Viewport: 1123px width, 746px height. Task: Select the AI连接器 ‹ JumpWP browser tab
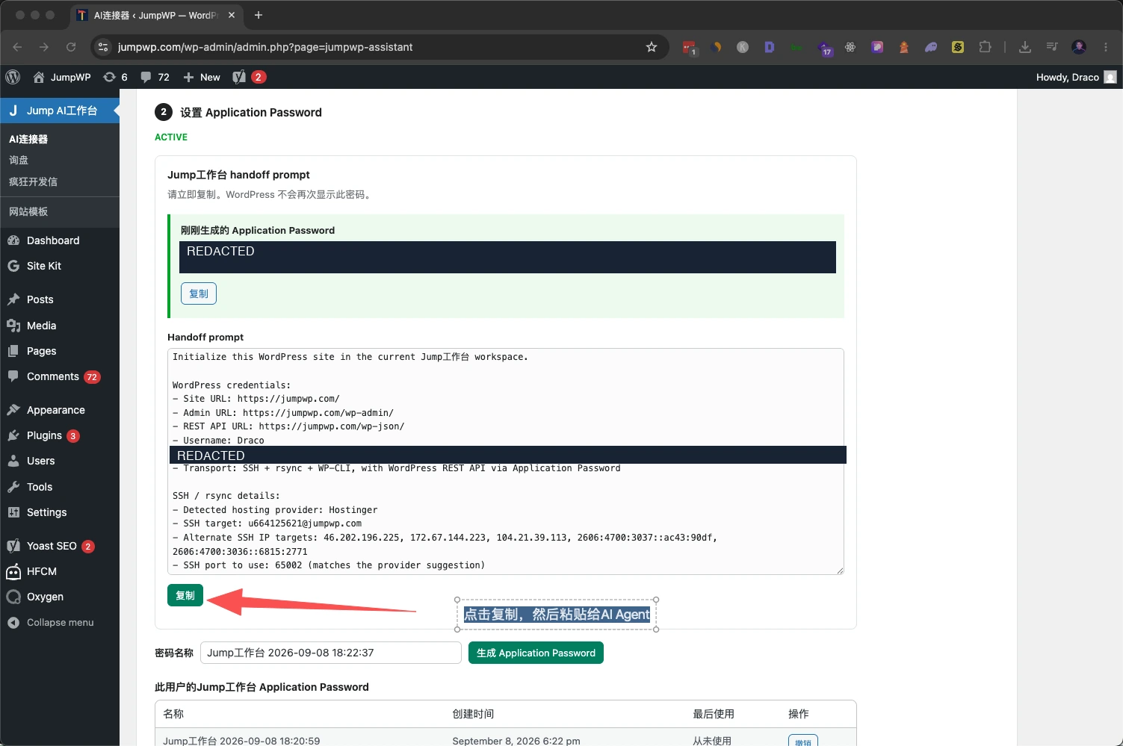[x=156, y=15]
